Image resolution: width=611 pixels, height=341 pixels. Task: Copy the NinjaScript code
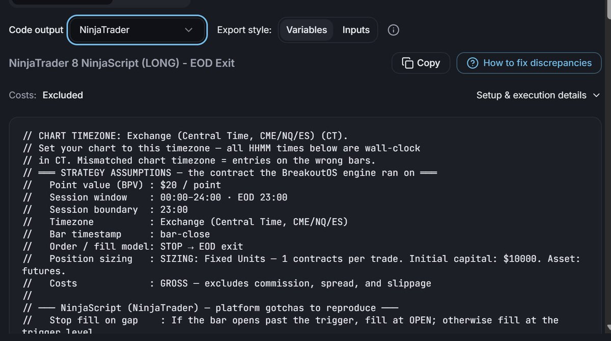tap(421, 63)
